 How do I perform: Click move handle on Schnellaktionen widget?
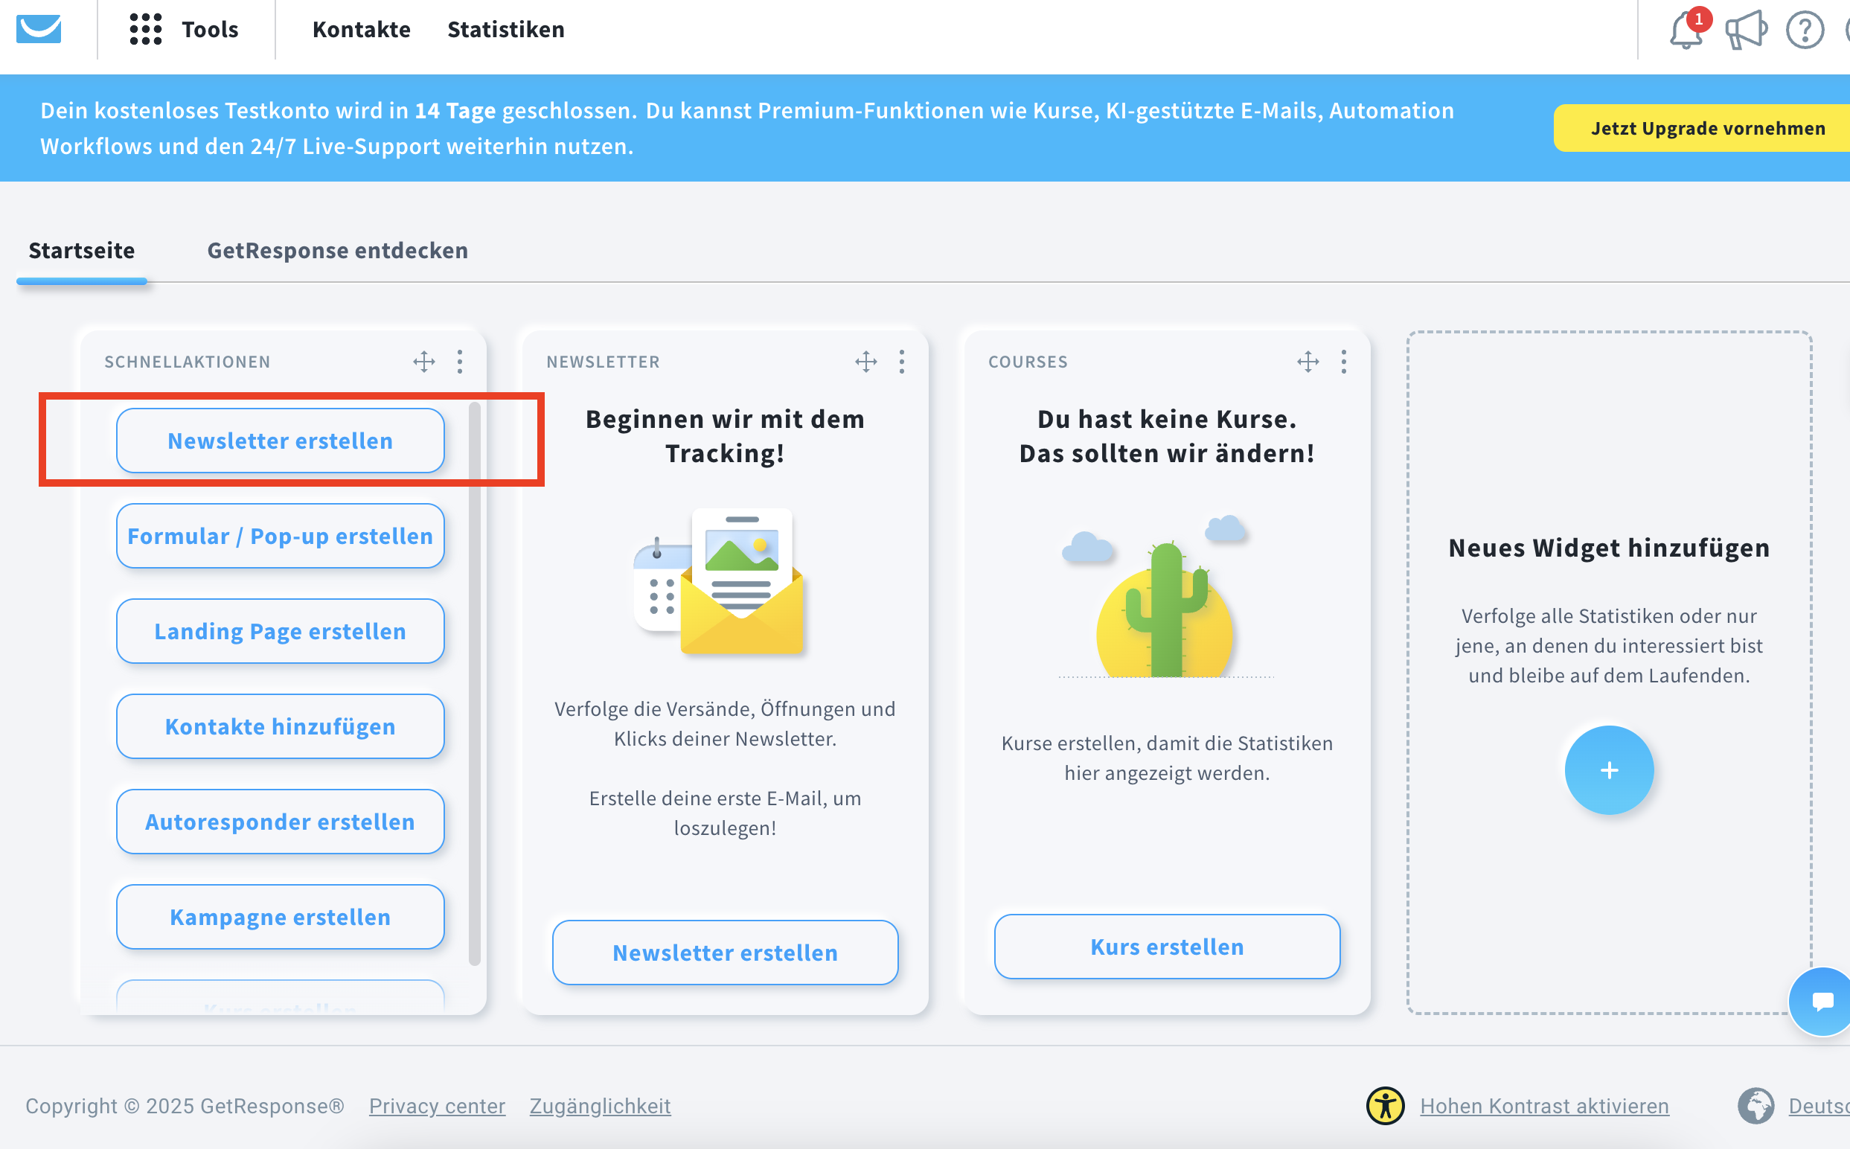pyautogui.click(x=424, y=362)
